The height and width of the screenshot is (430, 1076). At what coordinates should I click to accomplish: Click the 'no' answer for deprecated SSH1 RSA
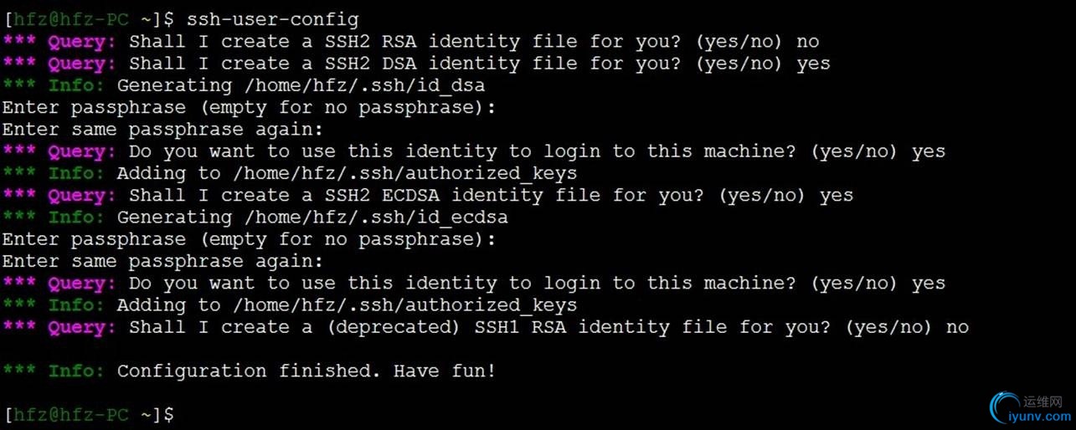pyautogui.click(x=957, y=327)
